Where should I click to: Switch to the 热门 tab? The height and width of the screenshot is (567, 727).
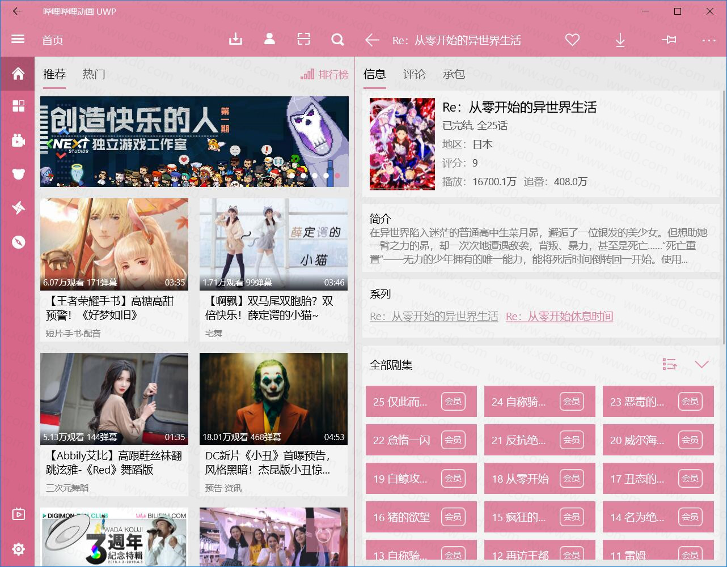point(94,74)
